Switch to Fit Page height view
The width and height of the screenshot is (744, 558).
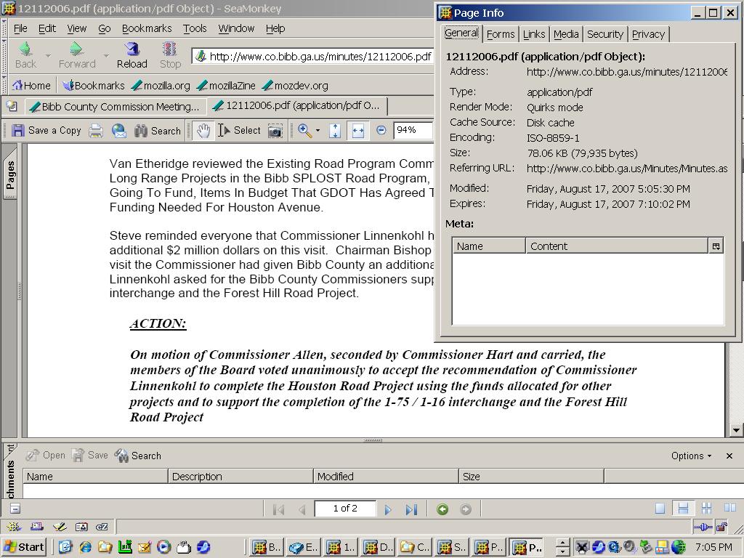click(335, 131)
